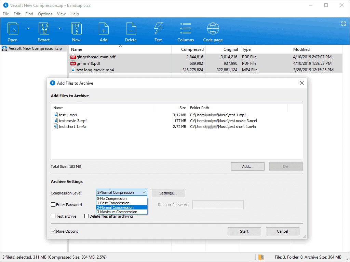Screen dimensions: 350x262
Task: Sort by the Name column header
Action: 120,49
